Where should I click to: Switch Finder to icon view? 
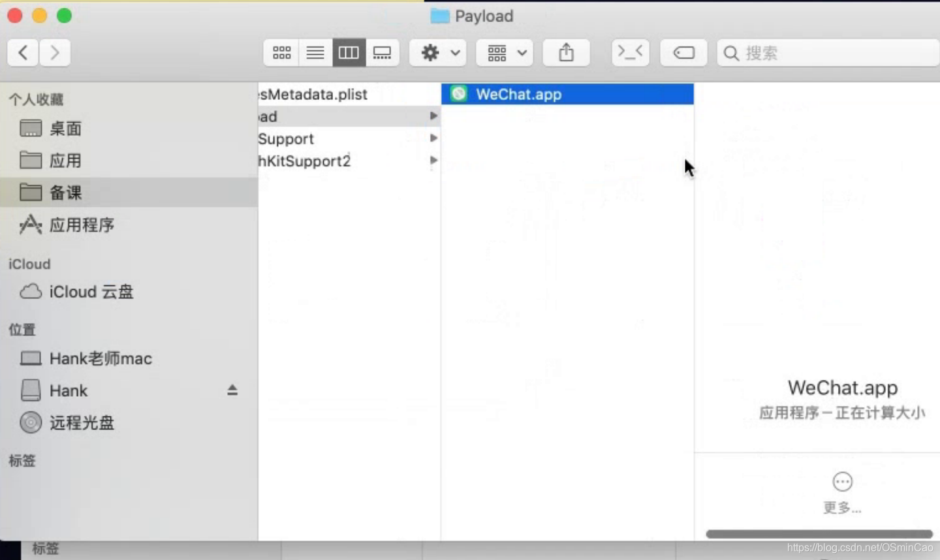281,53
